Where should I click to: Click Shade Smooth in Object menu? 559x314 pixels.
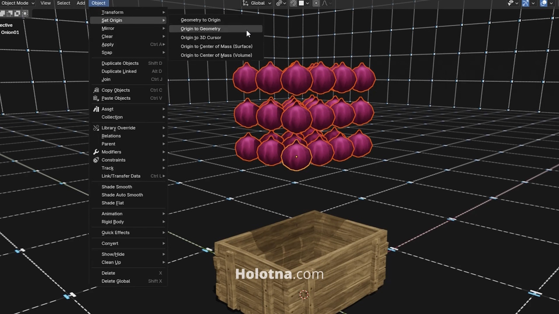click(x=129, y=187)
